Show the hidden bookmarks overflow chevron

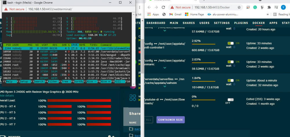pyautogui.click(x=268, y=14)
